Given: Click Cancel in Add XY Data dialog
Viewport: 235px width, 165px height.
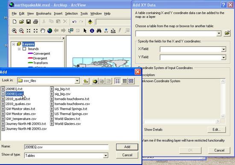Looking at the screenshot, I should coord(219,150).
